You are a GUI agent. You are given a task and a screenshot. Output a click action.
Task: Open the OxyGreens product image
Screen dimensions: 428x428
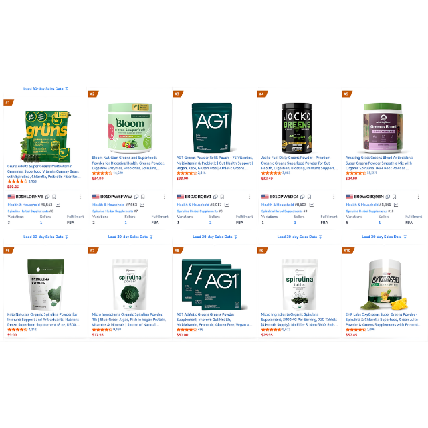click(x=385, y=285)
